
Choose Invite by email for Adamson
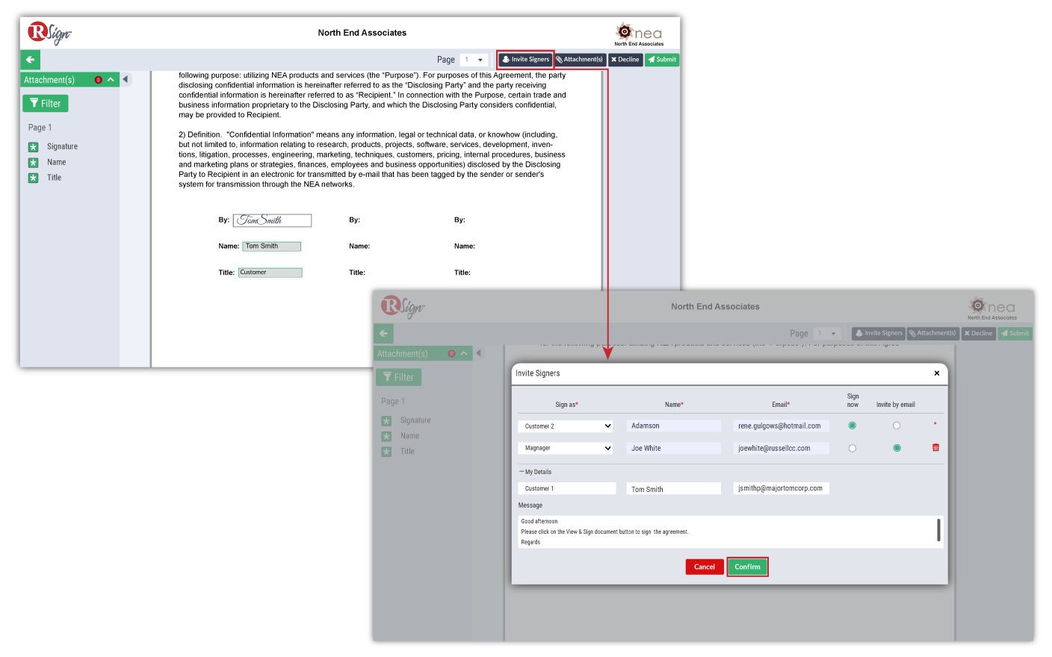[x=897, y=426]
